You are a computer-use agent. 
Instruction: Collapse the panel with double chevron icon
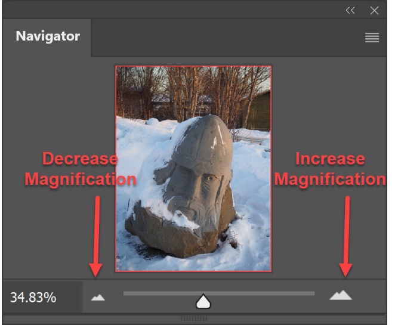point(350,10)
